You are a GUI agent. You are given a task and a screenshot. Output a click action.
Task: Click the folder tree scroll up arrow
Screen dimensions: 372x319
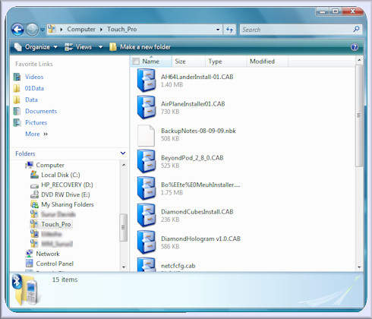(x=124, y=165)
